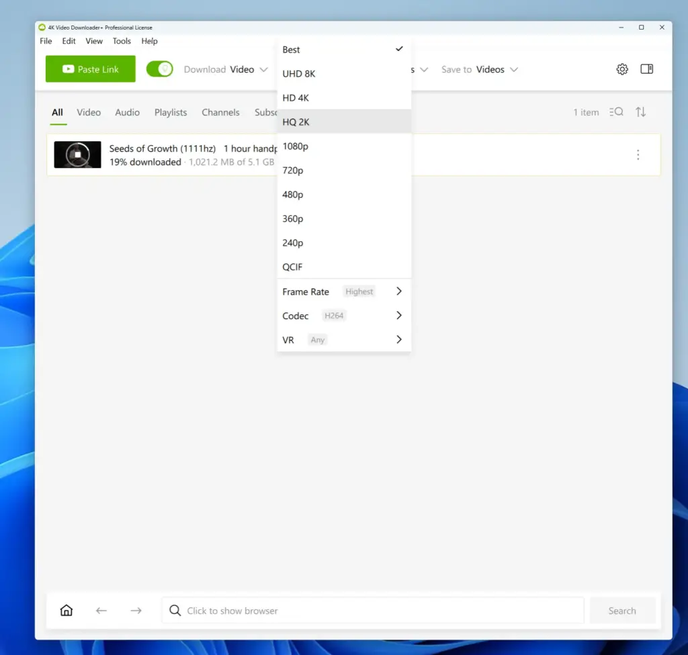688x655 pixels.
Task: Open the three-dot menu for Seeds of Growth
Action: click(638, 155)
